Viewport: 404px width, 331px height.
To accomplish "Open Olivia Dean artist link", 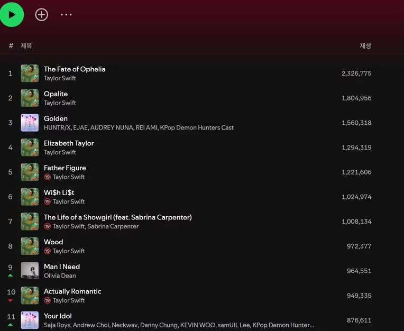I will coord(60,275).
